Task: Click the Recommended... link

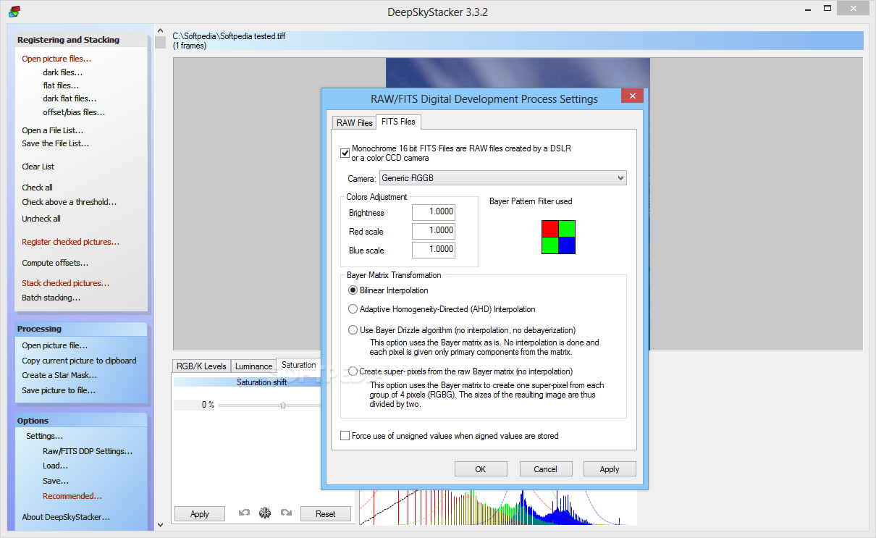Action: tap(72, 496)
